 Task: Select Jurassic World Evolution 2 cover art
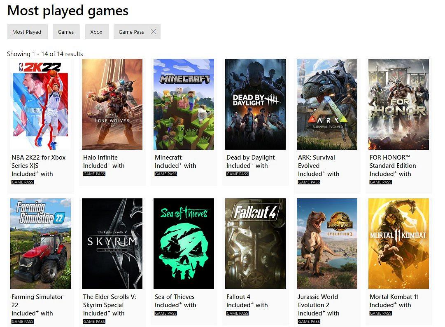(327, 243)
